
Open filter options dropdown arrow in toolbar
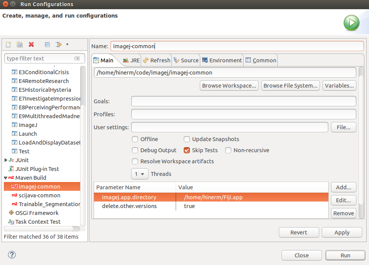[x=67, y=45]
